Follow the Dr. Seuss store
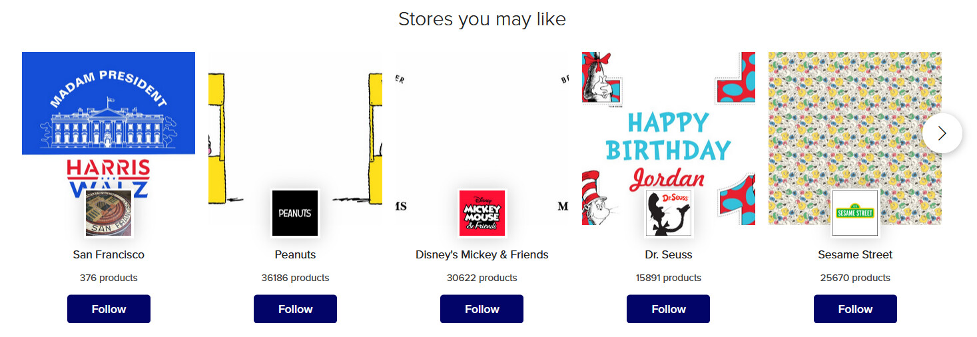The height and width of the screenshot is (337, 977). (x=669, y=309)
